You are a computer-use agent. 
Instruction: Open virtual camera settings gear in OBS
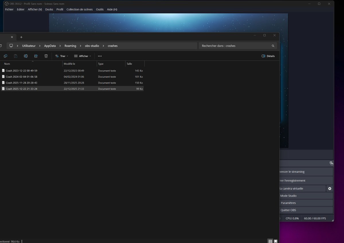(330, 188)
